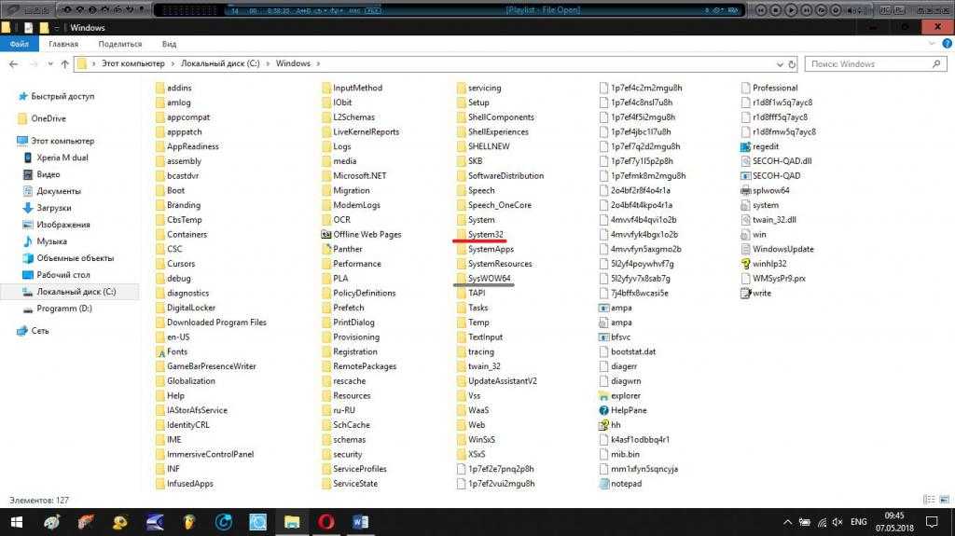This screenshot has width=955, height=536.
Task: Select the System32 folder
Action: click(x=486, y=234)
